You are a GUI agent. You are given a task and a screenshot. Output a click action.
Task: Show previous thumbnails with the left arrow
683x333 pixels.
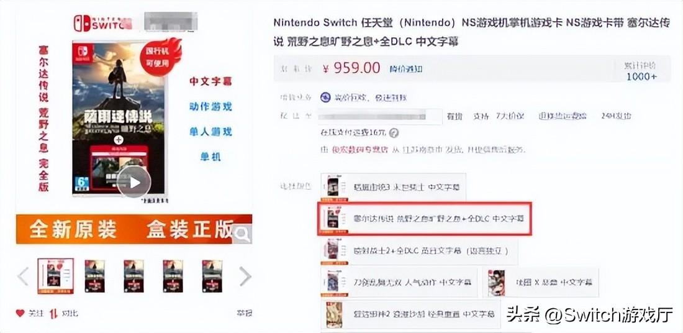[23, 276]
